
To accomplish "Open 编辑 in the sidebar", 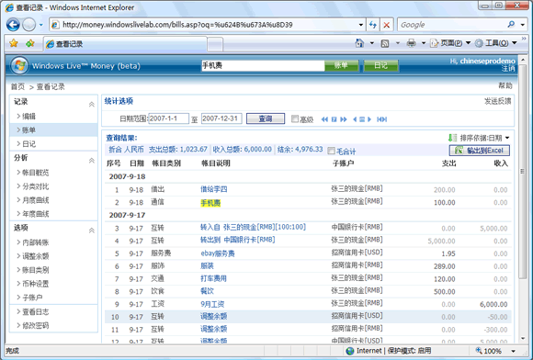I will pos(28,117).
